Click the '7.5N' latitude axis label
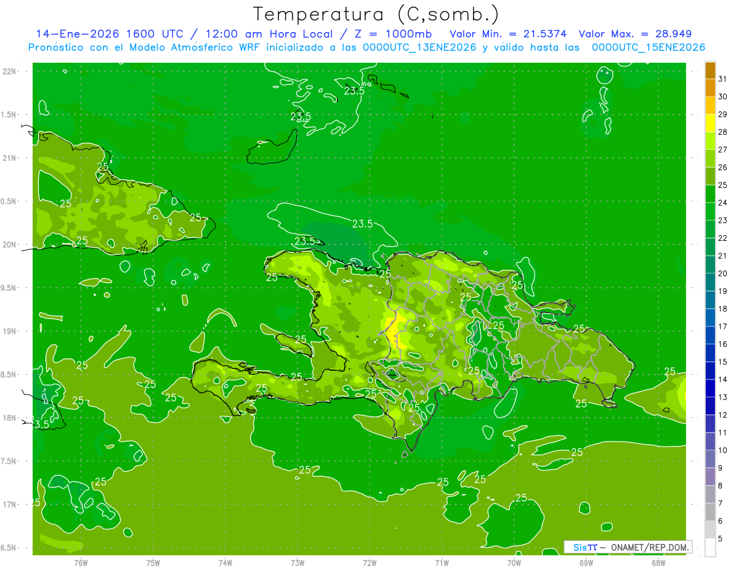 pos(9,461)
